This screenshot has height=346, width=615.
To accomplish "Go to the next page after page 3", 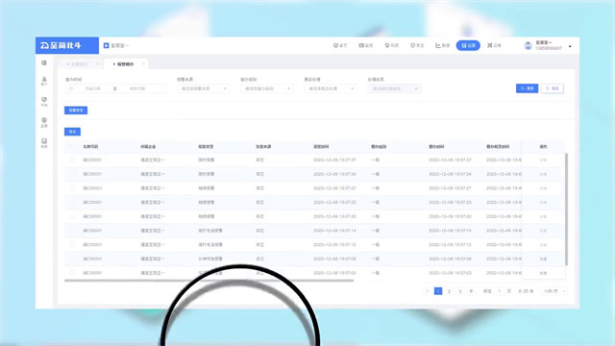I will coord(471,291).
